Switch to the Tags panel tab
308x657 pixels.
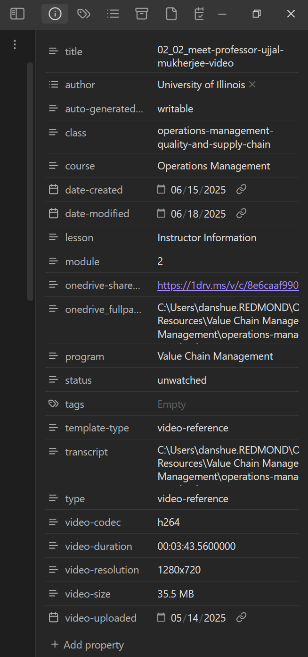click(x=84, y=14)
